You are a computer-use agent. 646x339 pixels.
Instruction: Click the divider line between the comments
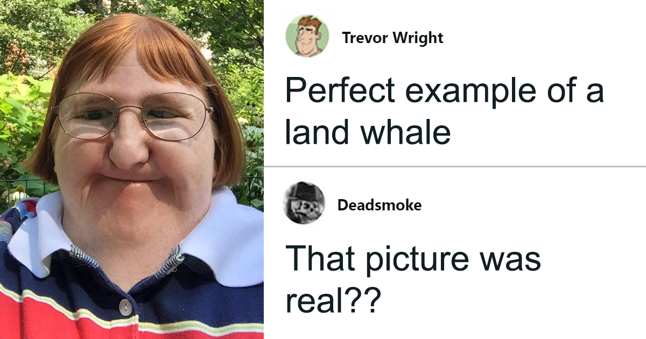[455, 166]
